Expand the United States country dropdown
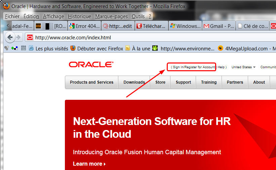 (x=243, y=67)
